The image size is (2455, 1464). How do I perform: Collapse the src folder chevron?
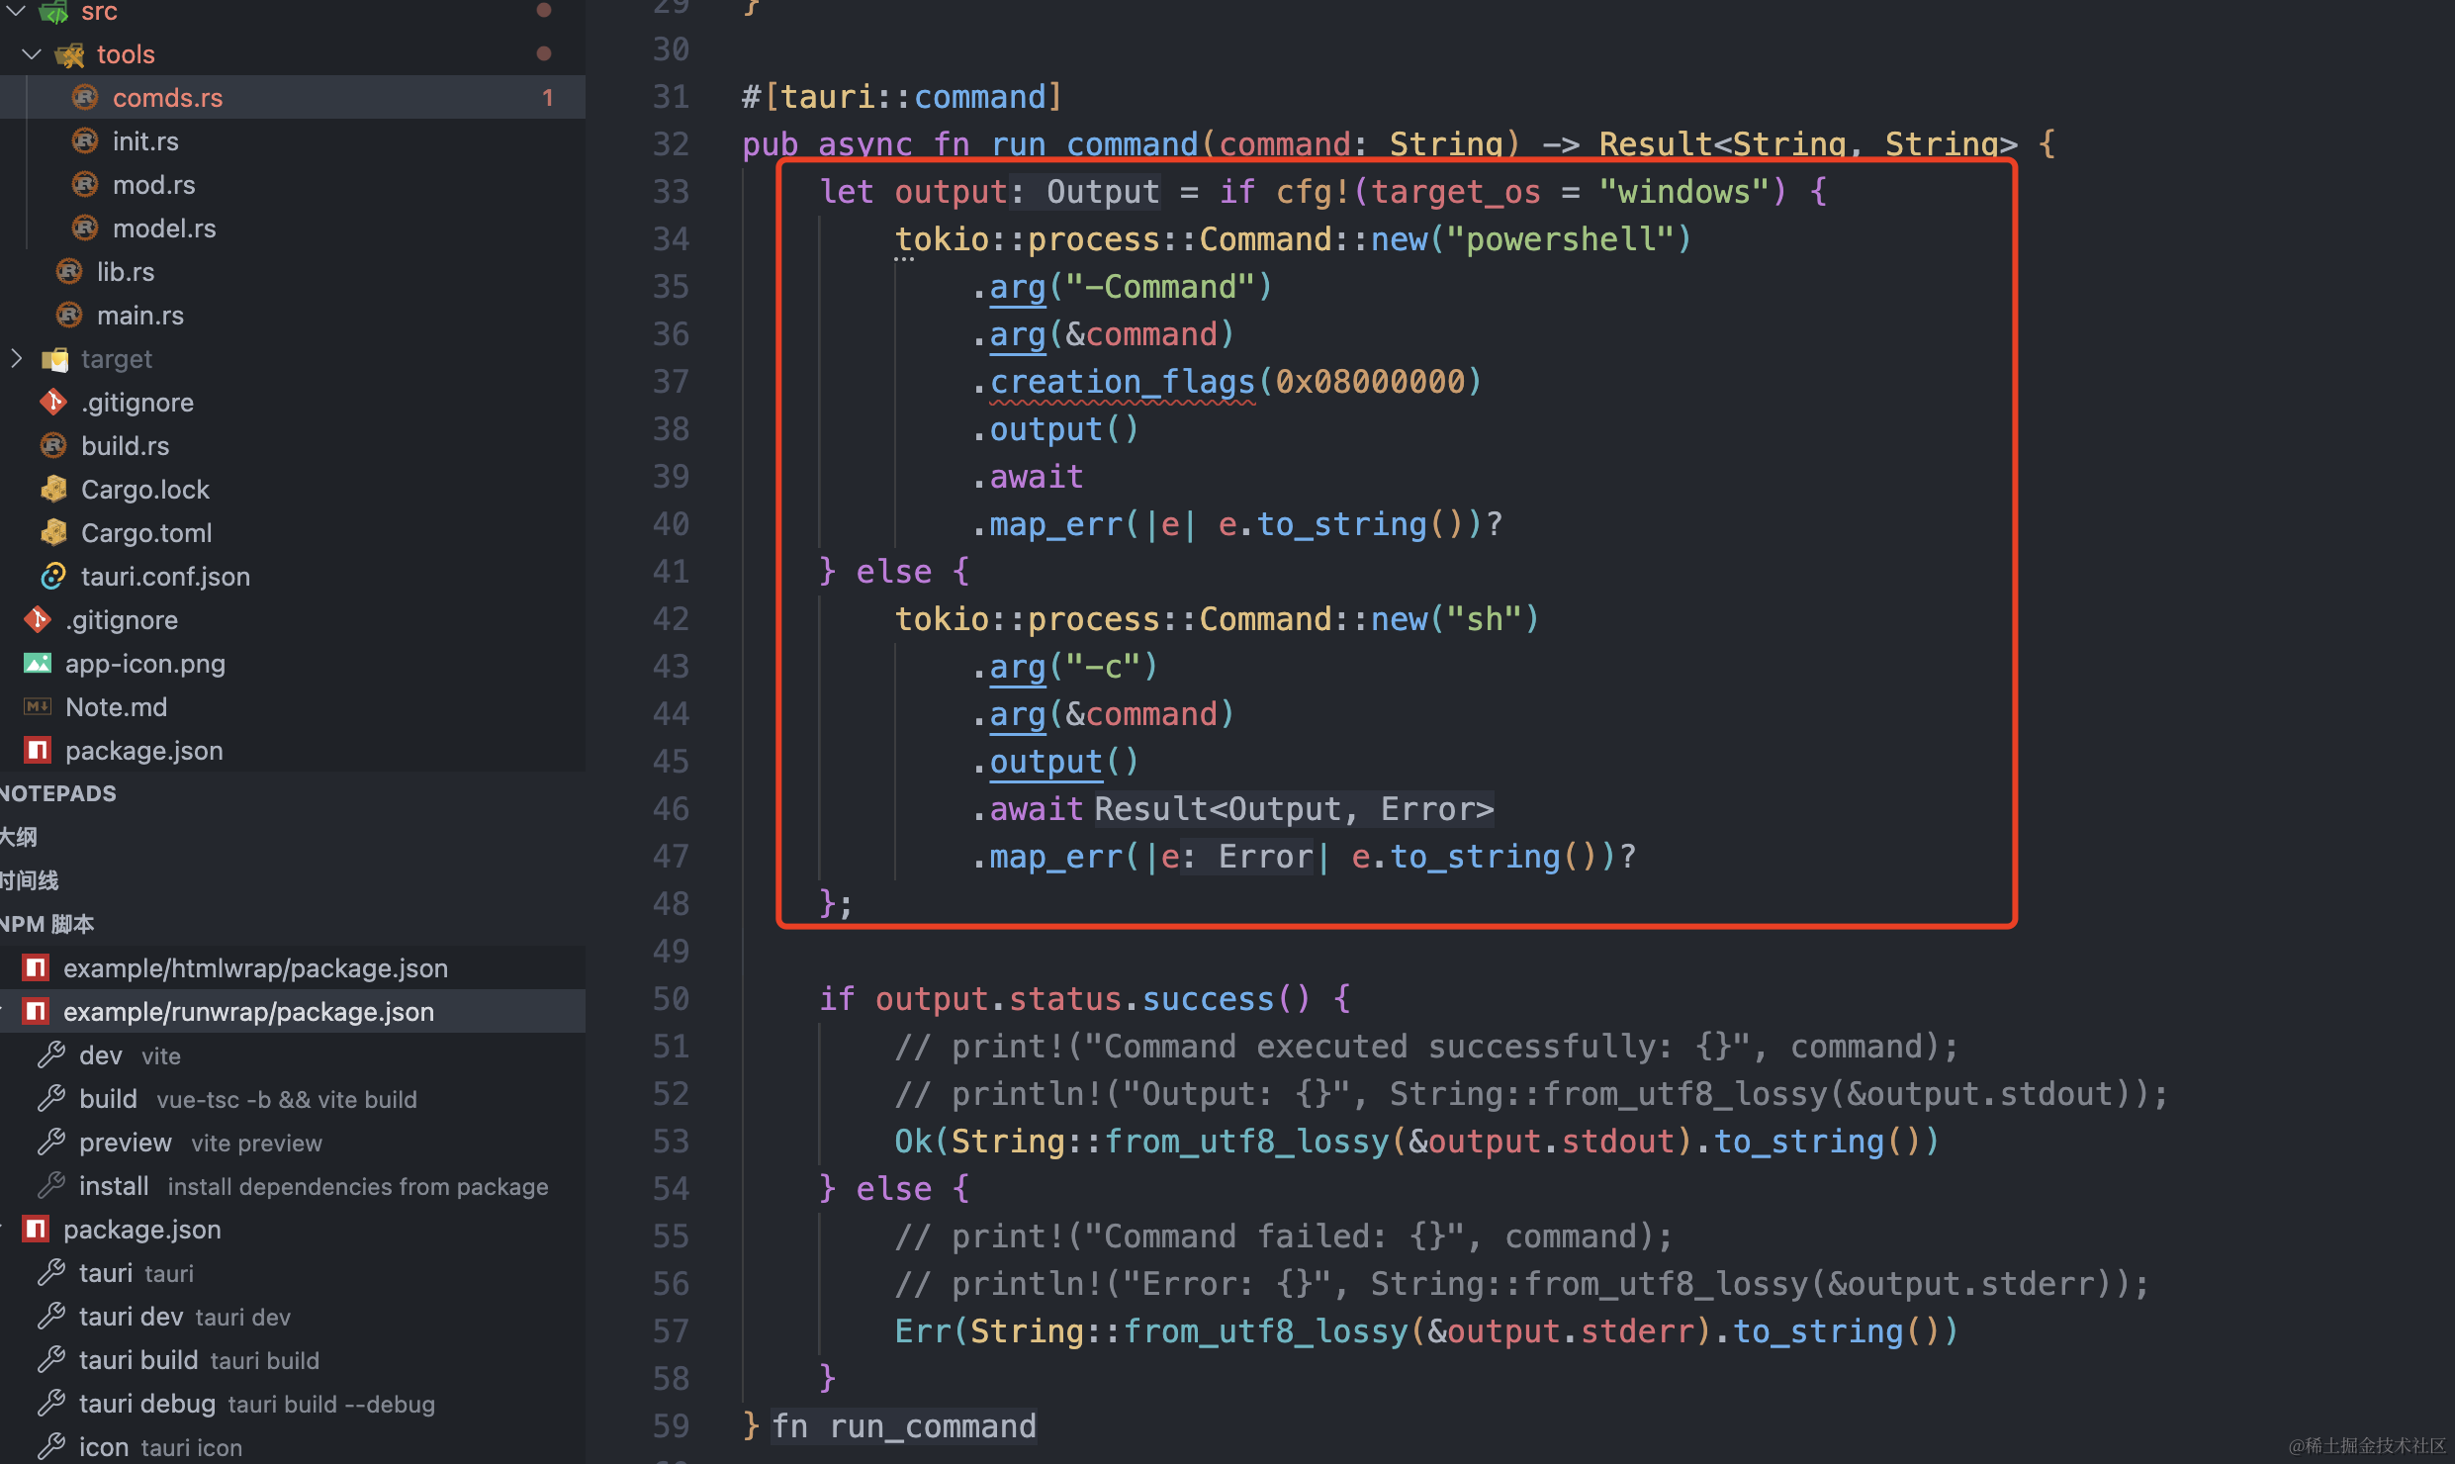point(16,10)
